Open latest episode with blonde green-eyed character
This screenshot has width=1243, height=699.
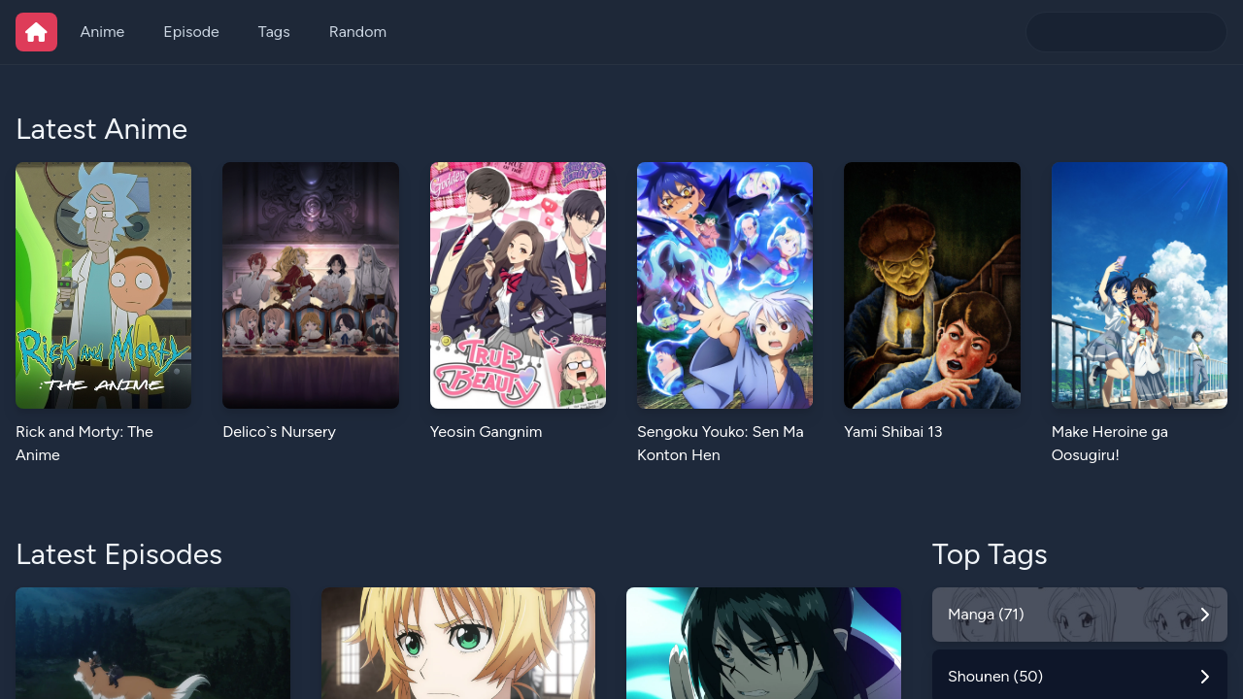tap(458, 643)
